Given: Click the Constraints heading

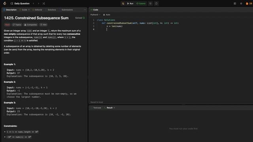Looking at the screenshot, I should pos(11,126).
